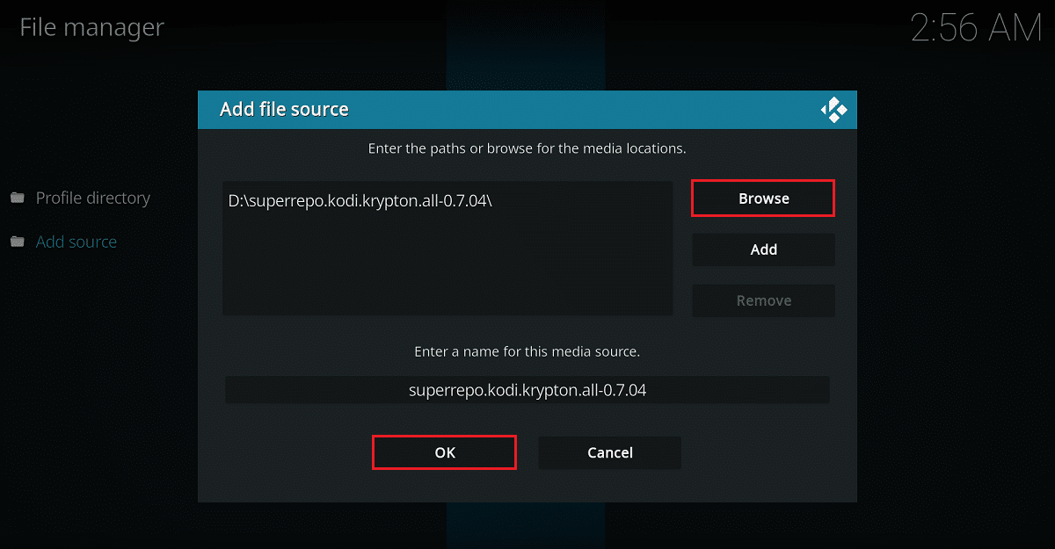Click the blank dialog area right of Cancel
The image size is (1055, 549).
[x=765, y=452]
